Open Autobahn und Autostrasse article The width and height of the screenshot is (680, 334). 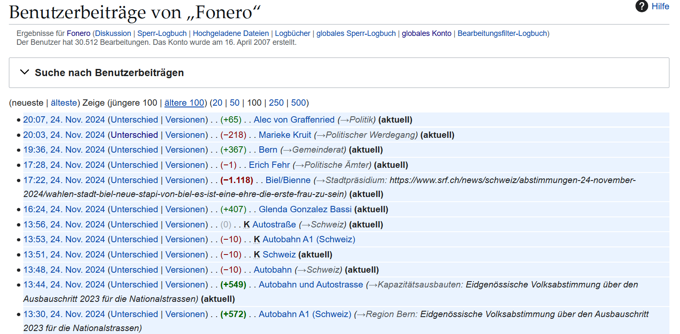311,285
